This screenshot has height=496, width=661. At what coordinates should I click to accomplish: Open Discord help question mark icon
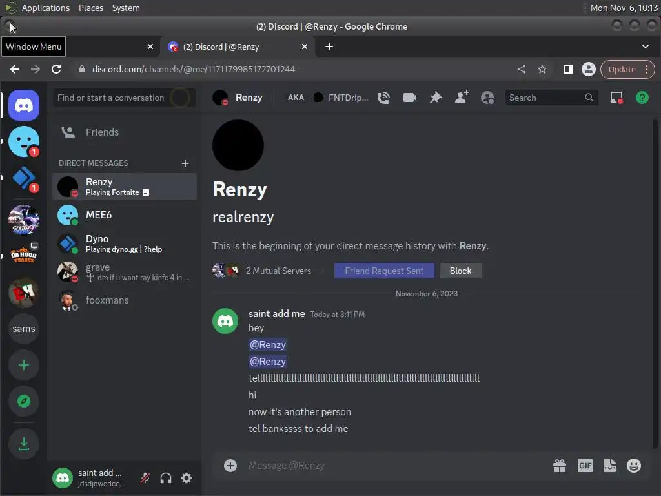click(642, 98)
